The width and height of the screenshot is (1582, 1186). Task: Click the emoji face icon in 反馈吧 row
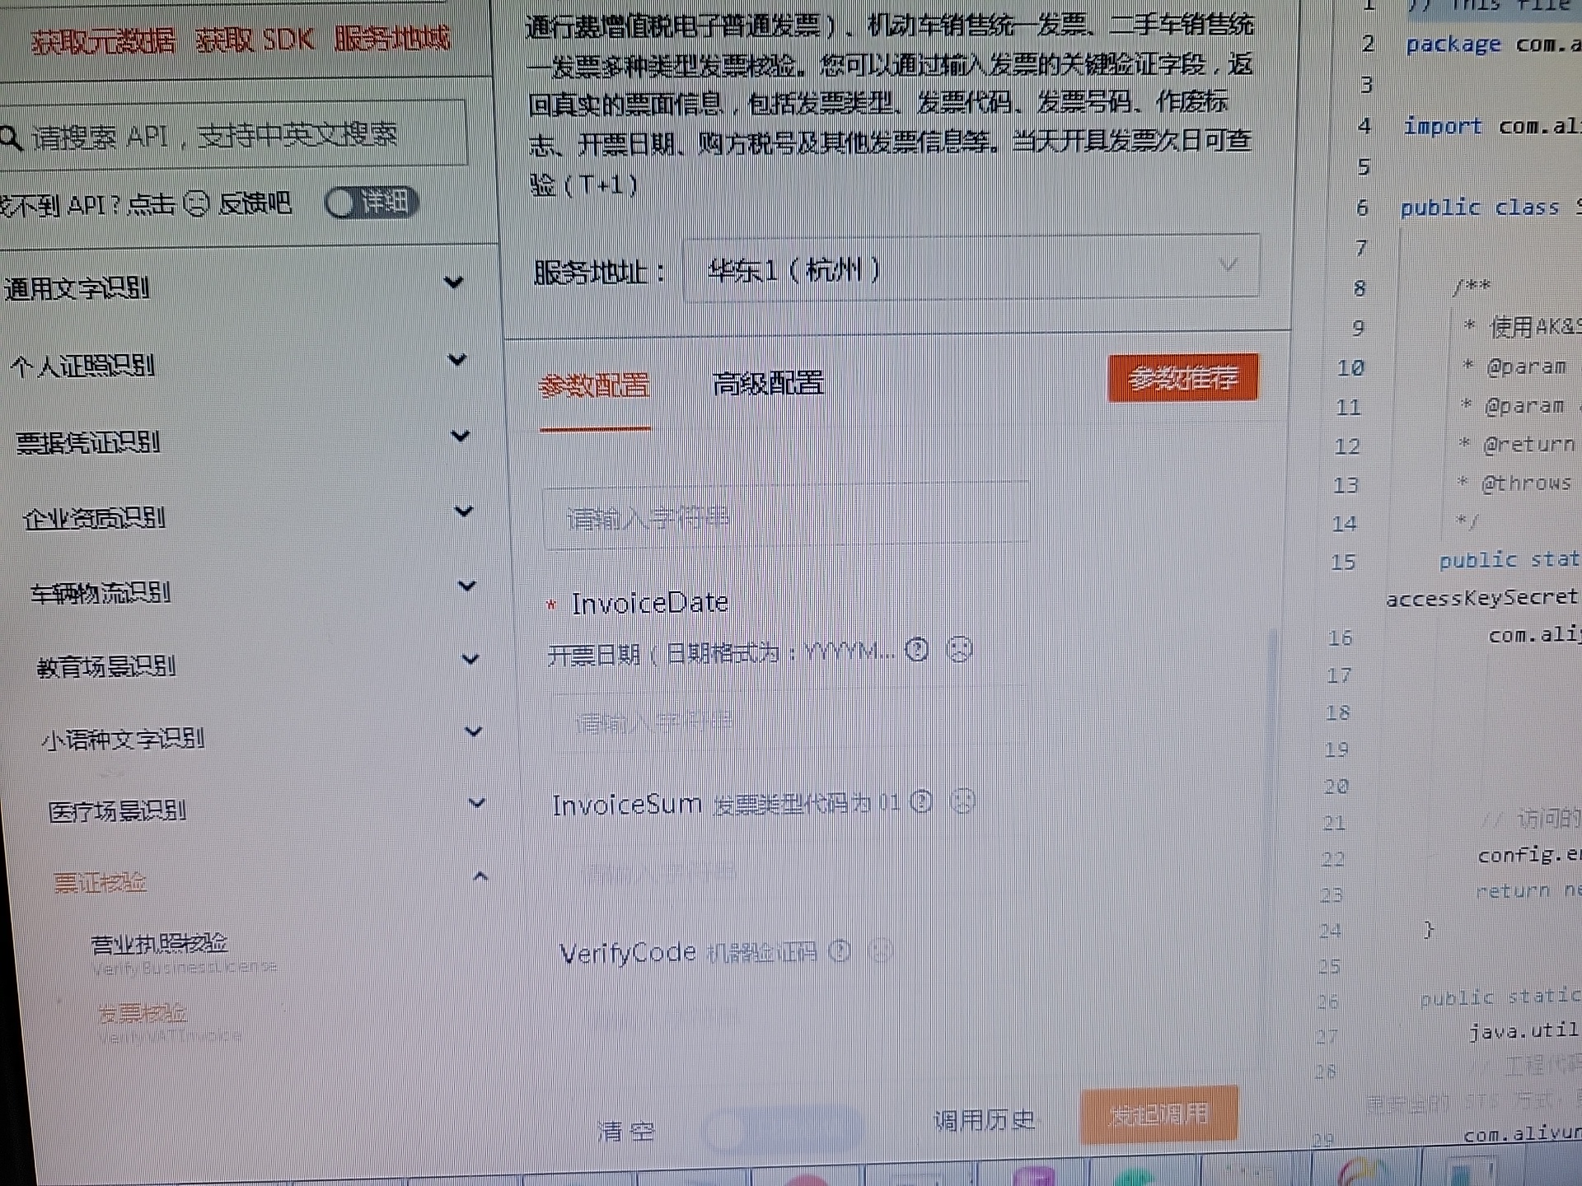(196, 203)
